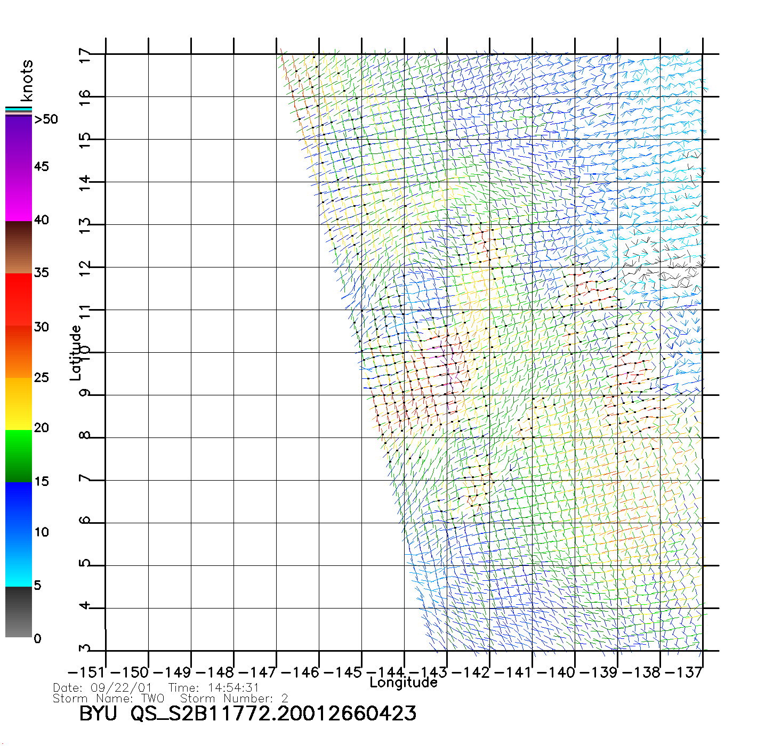The width and height of the screenshot is (757, 746).
Task: Click the "knots" unit label above the legend
Action: pos(27,80)
